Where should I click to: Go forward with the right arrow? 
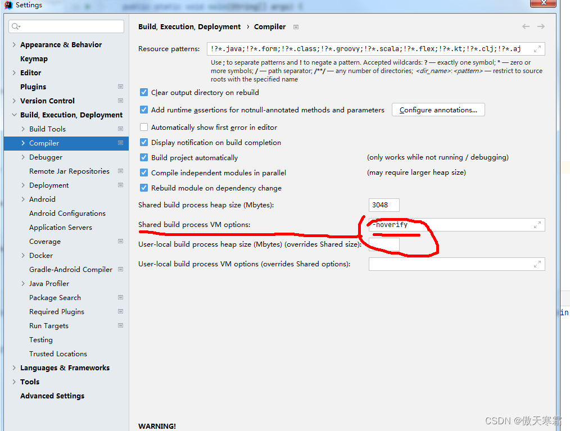click(x=541, y=26)
